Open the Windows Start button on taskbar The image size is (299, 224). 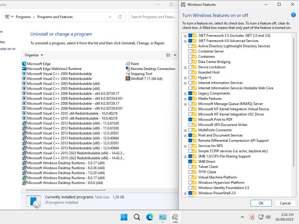(124, 217)
